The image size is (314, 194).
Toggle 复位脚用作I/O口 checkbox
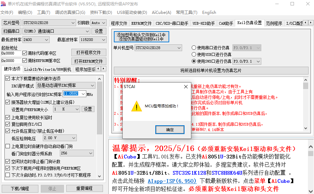point(7,124)
